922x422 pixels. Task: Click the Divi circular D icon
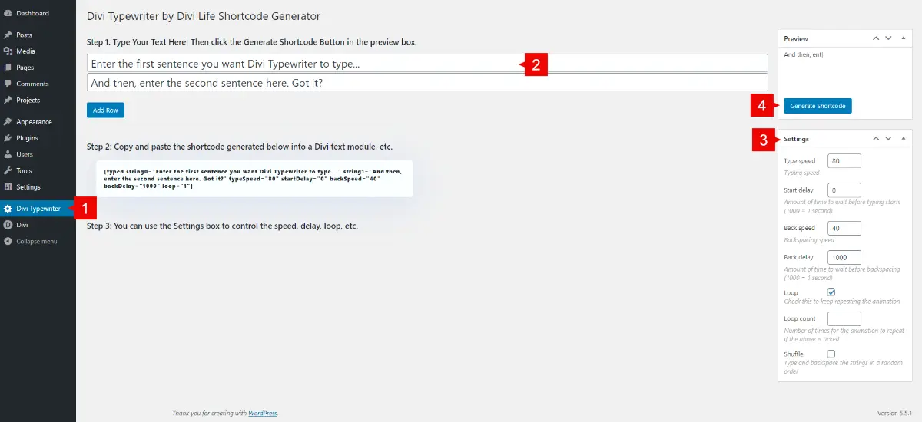pyautogui.click(x=8, y=225)
